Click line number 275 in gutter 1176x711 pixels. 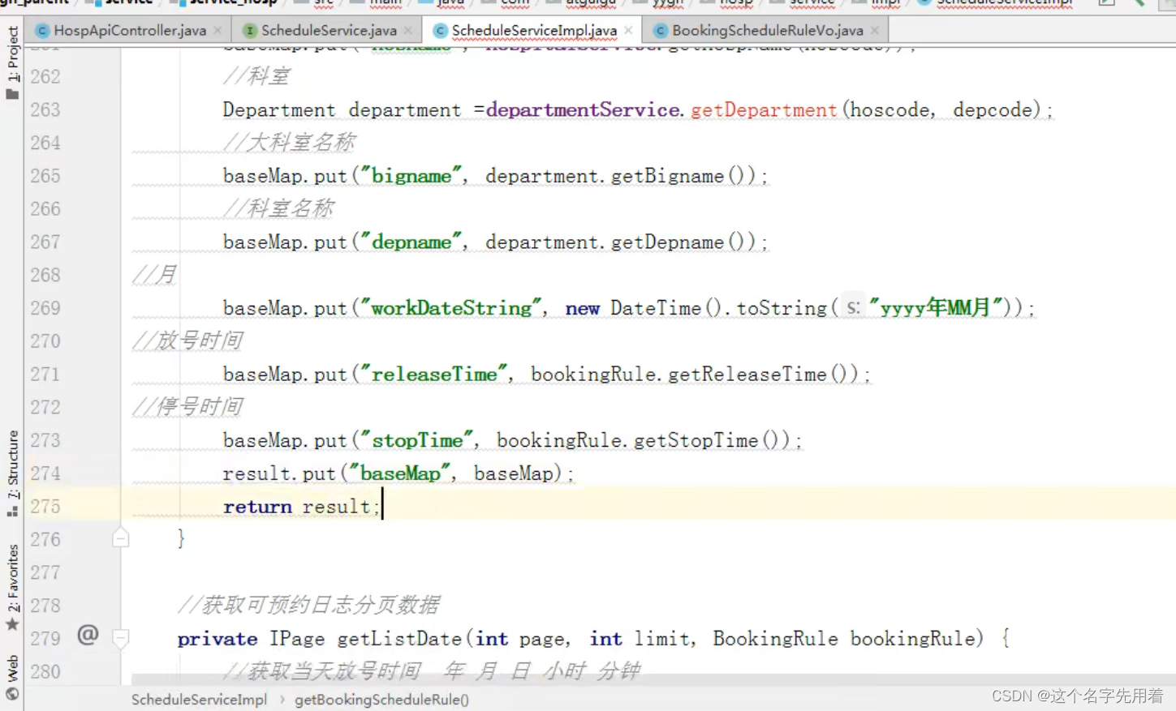pyautogui.click(x=45, y=507)
